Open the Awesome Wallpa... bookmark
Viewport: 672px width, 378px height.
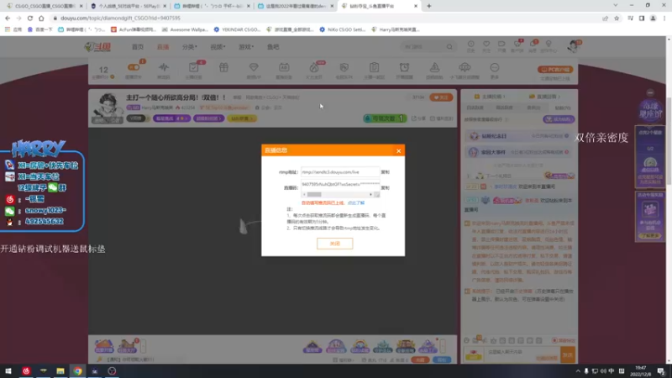185,29
